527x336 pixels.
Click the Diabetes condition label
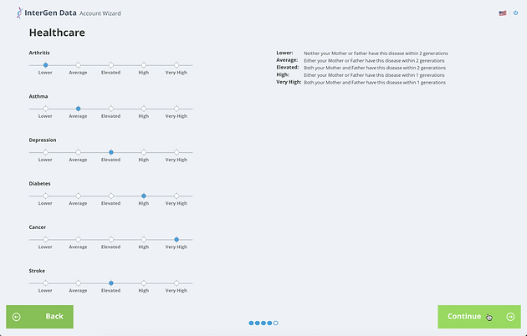[x=39, y=184]
